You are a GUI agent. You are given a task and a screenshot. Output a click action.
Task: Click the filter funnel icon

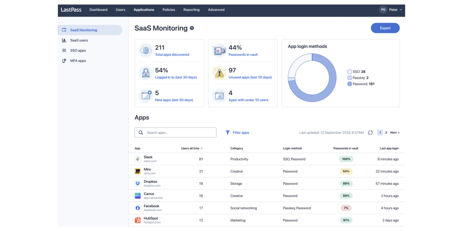coord(227,133)
